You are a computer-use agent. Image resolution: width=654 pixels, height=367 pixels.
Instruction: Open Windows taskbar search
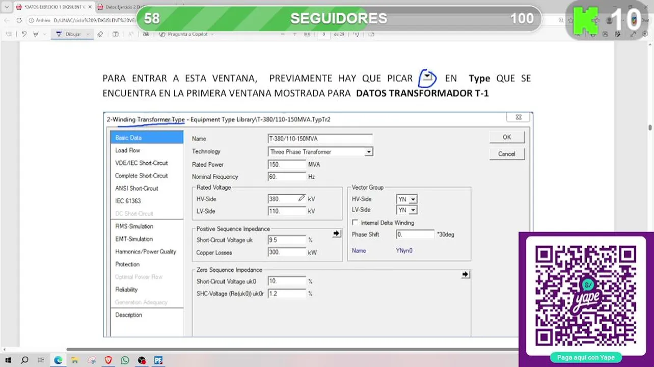pyautogui.click(x=24, y=360)
